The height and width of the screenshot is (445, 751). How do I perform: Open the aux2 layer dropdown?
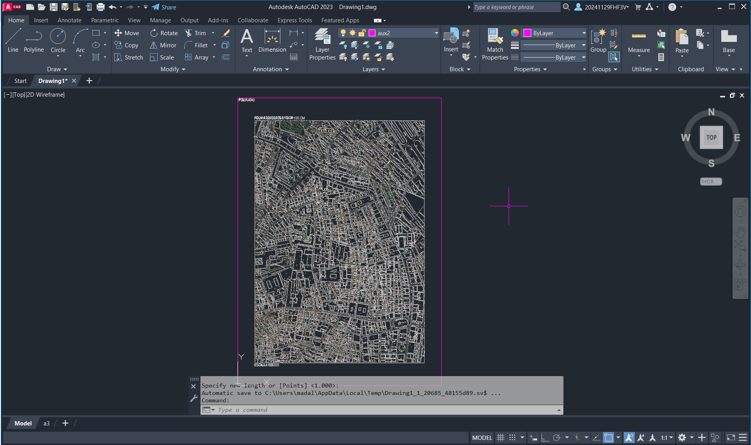436,33
